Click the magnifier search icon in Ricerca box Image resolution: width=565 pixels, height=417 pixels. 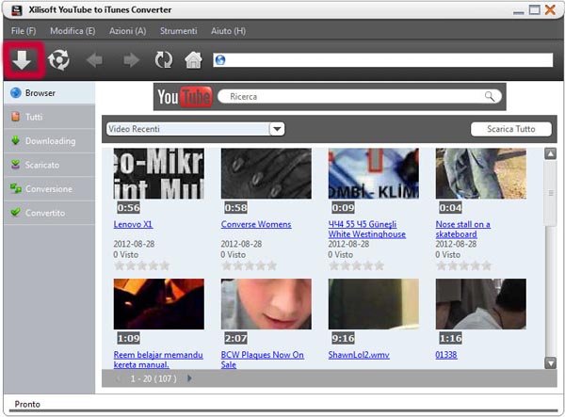[490, 96]
